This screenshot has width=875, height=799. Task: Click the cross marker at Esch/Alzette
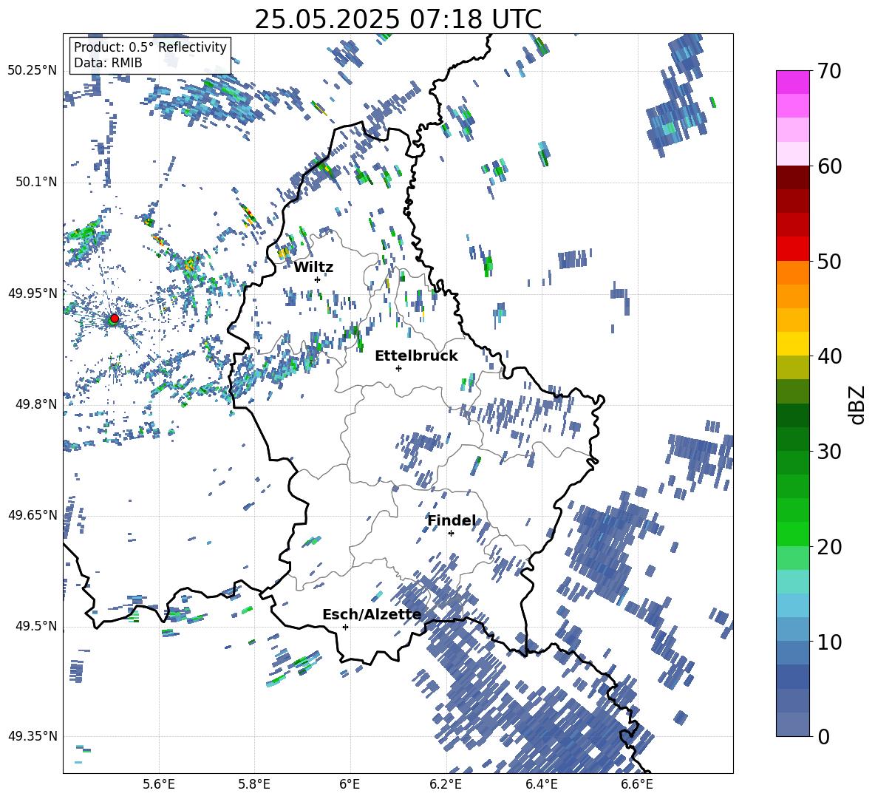(345, 627)
